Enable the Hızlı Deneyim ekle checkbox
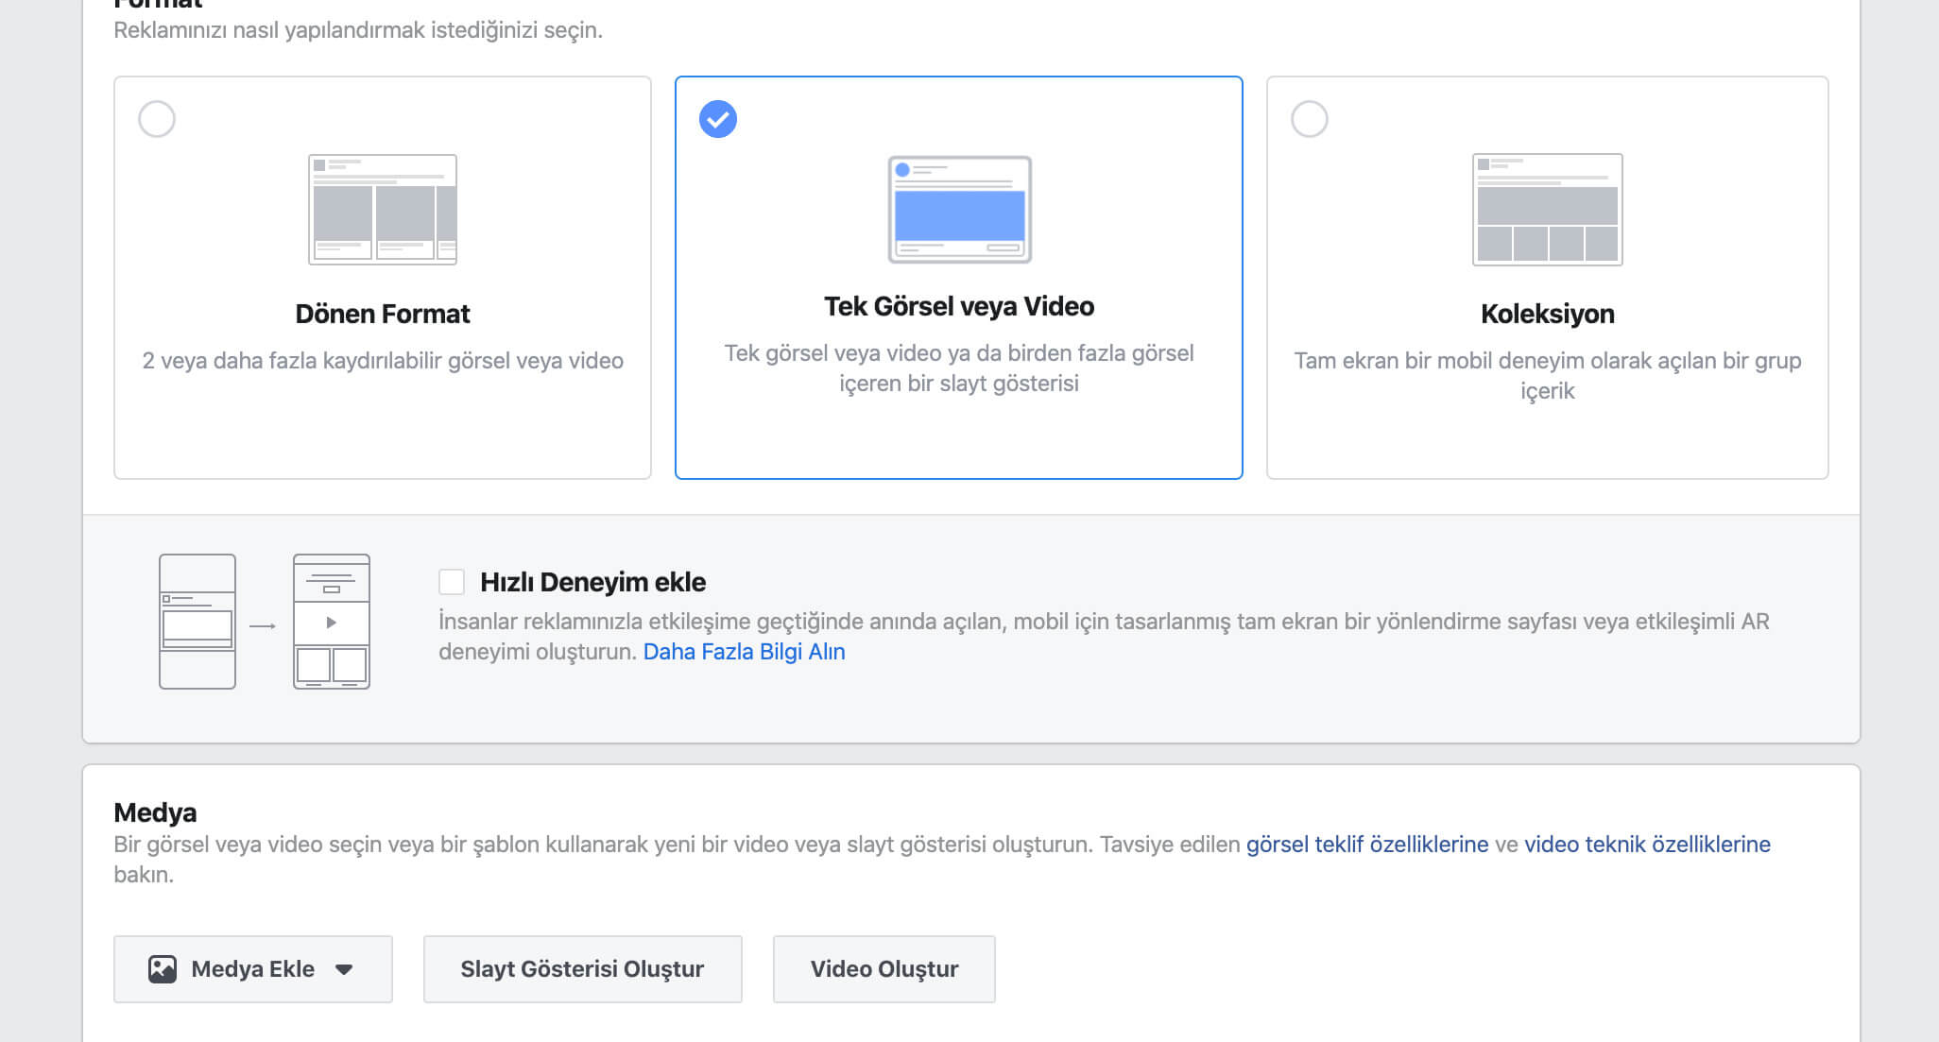 pos(452,582)
